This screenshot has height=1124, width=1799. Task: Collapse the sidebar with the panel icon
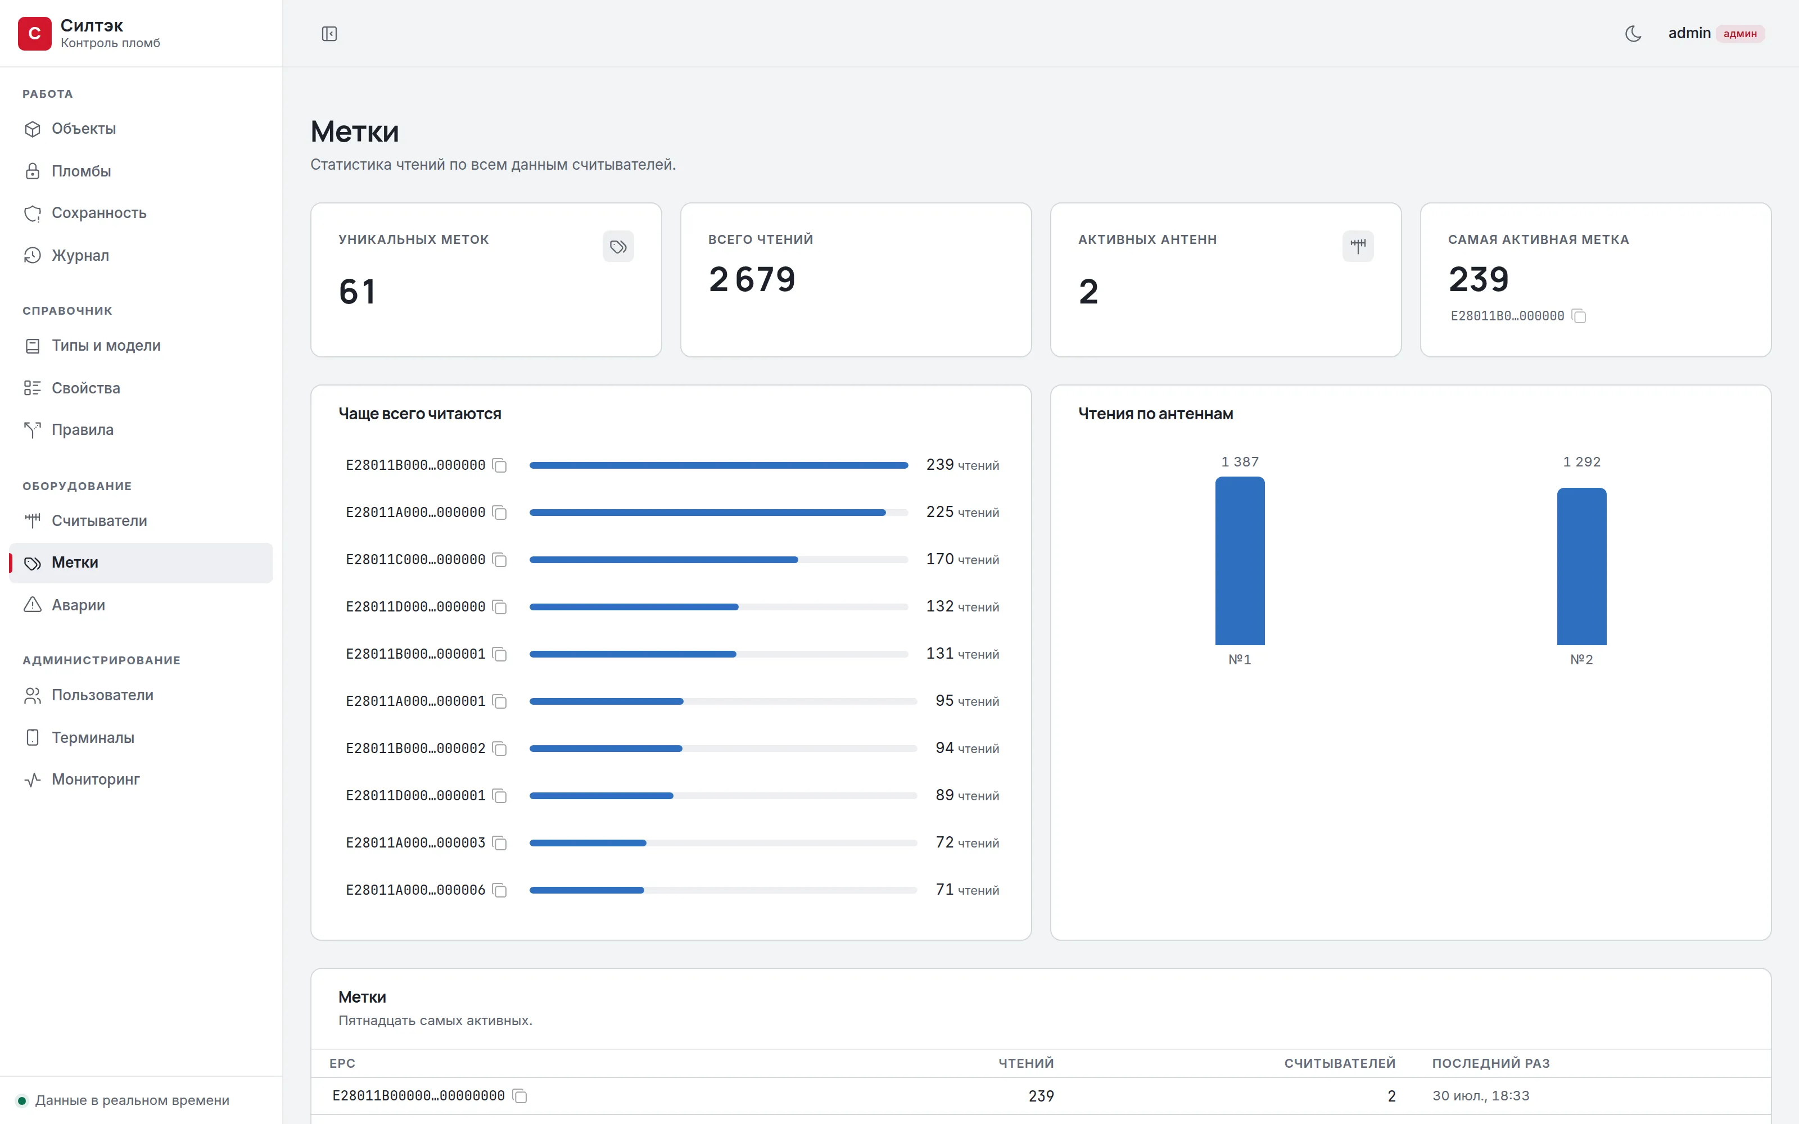pos(329,34)
